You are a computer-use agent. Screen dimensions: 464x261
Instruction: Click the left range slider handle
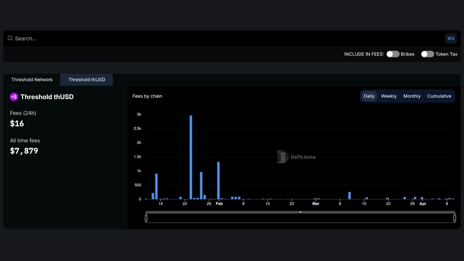click(146, 218)
